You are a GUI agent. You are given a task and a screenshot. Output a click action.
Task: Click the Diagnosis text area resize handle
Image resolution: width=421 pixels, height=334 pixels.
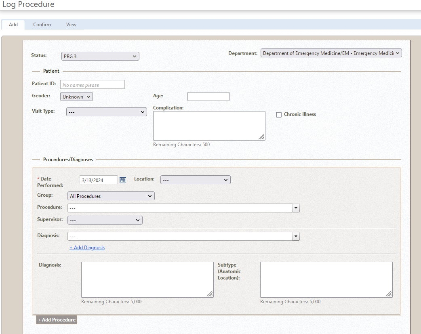tap(210, 294)
